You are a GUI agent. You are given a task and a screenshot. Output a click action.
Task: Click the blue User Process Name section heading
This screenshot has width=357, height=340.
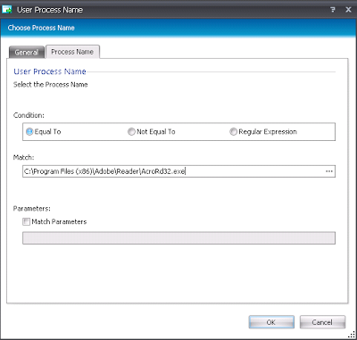[x=50, y=71]
